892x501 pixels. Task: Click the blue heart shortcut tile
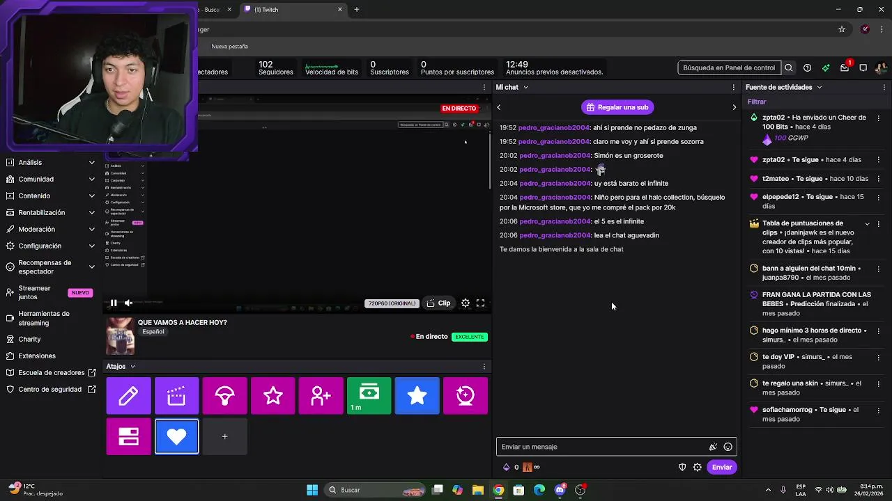point(176,436)
